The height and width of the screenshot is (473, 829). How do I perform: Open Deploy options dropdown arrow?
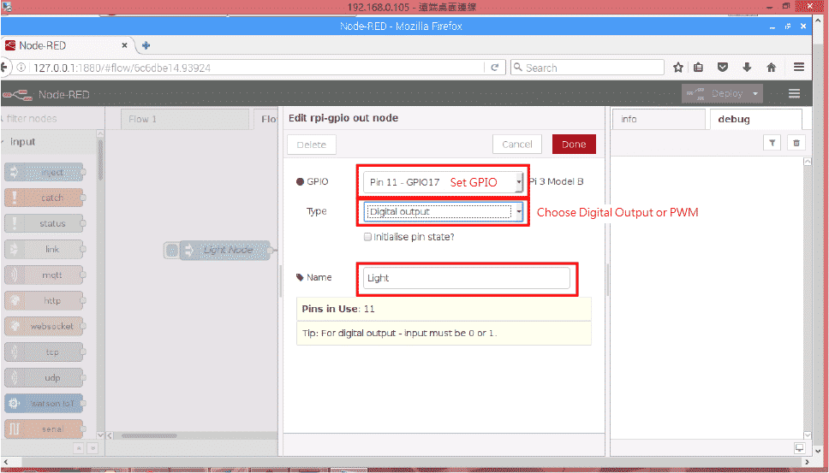point(755,93)
